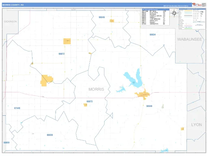Click ZIP code label 66849
Viewport: 208px width, 156px height.
[x=102, y=17]
